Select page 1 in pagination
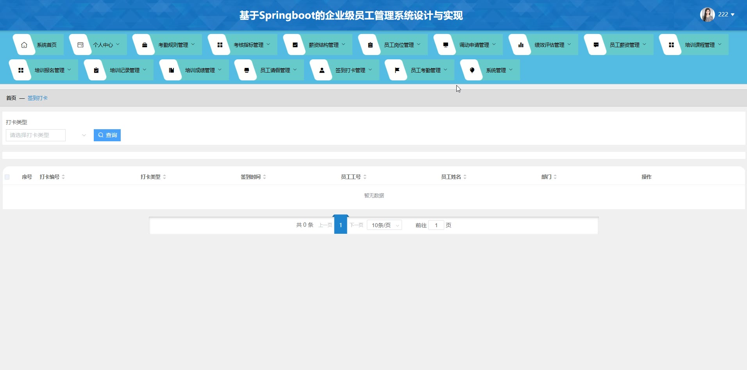Screen dimensions: 747x370 (341, 225)
